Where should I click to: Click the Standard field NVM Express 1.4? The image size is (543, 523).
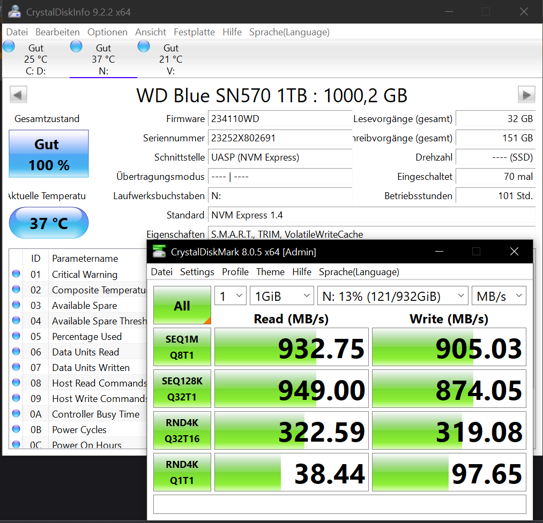[x=371, y=215]
